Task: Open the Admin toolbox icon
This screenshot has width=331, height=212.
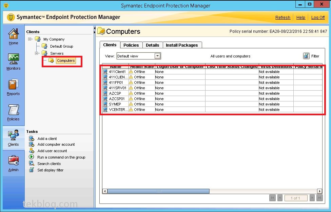Action: [x=14, y=161]
